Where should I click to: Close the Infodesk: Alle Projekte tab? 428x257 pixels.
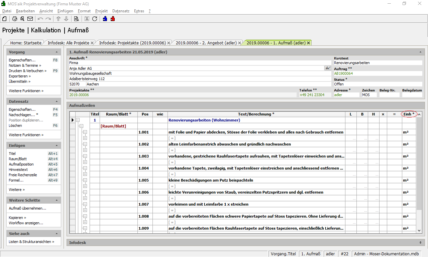pos(92,43)
